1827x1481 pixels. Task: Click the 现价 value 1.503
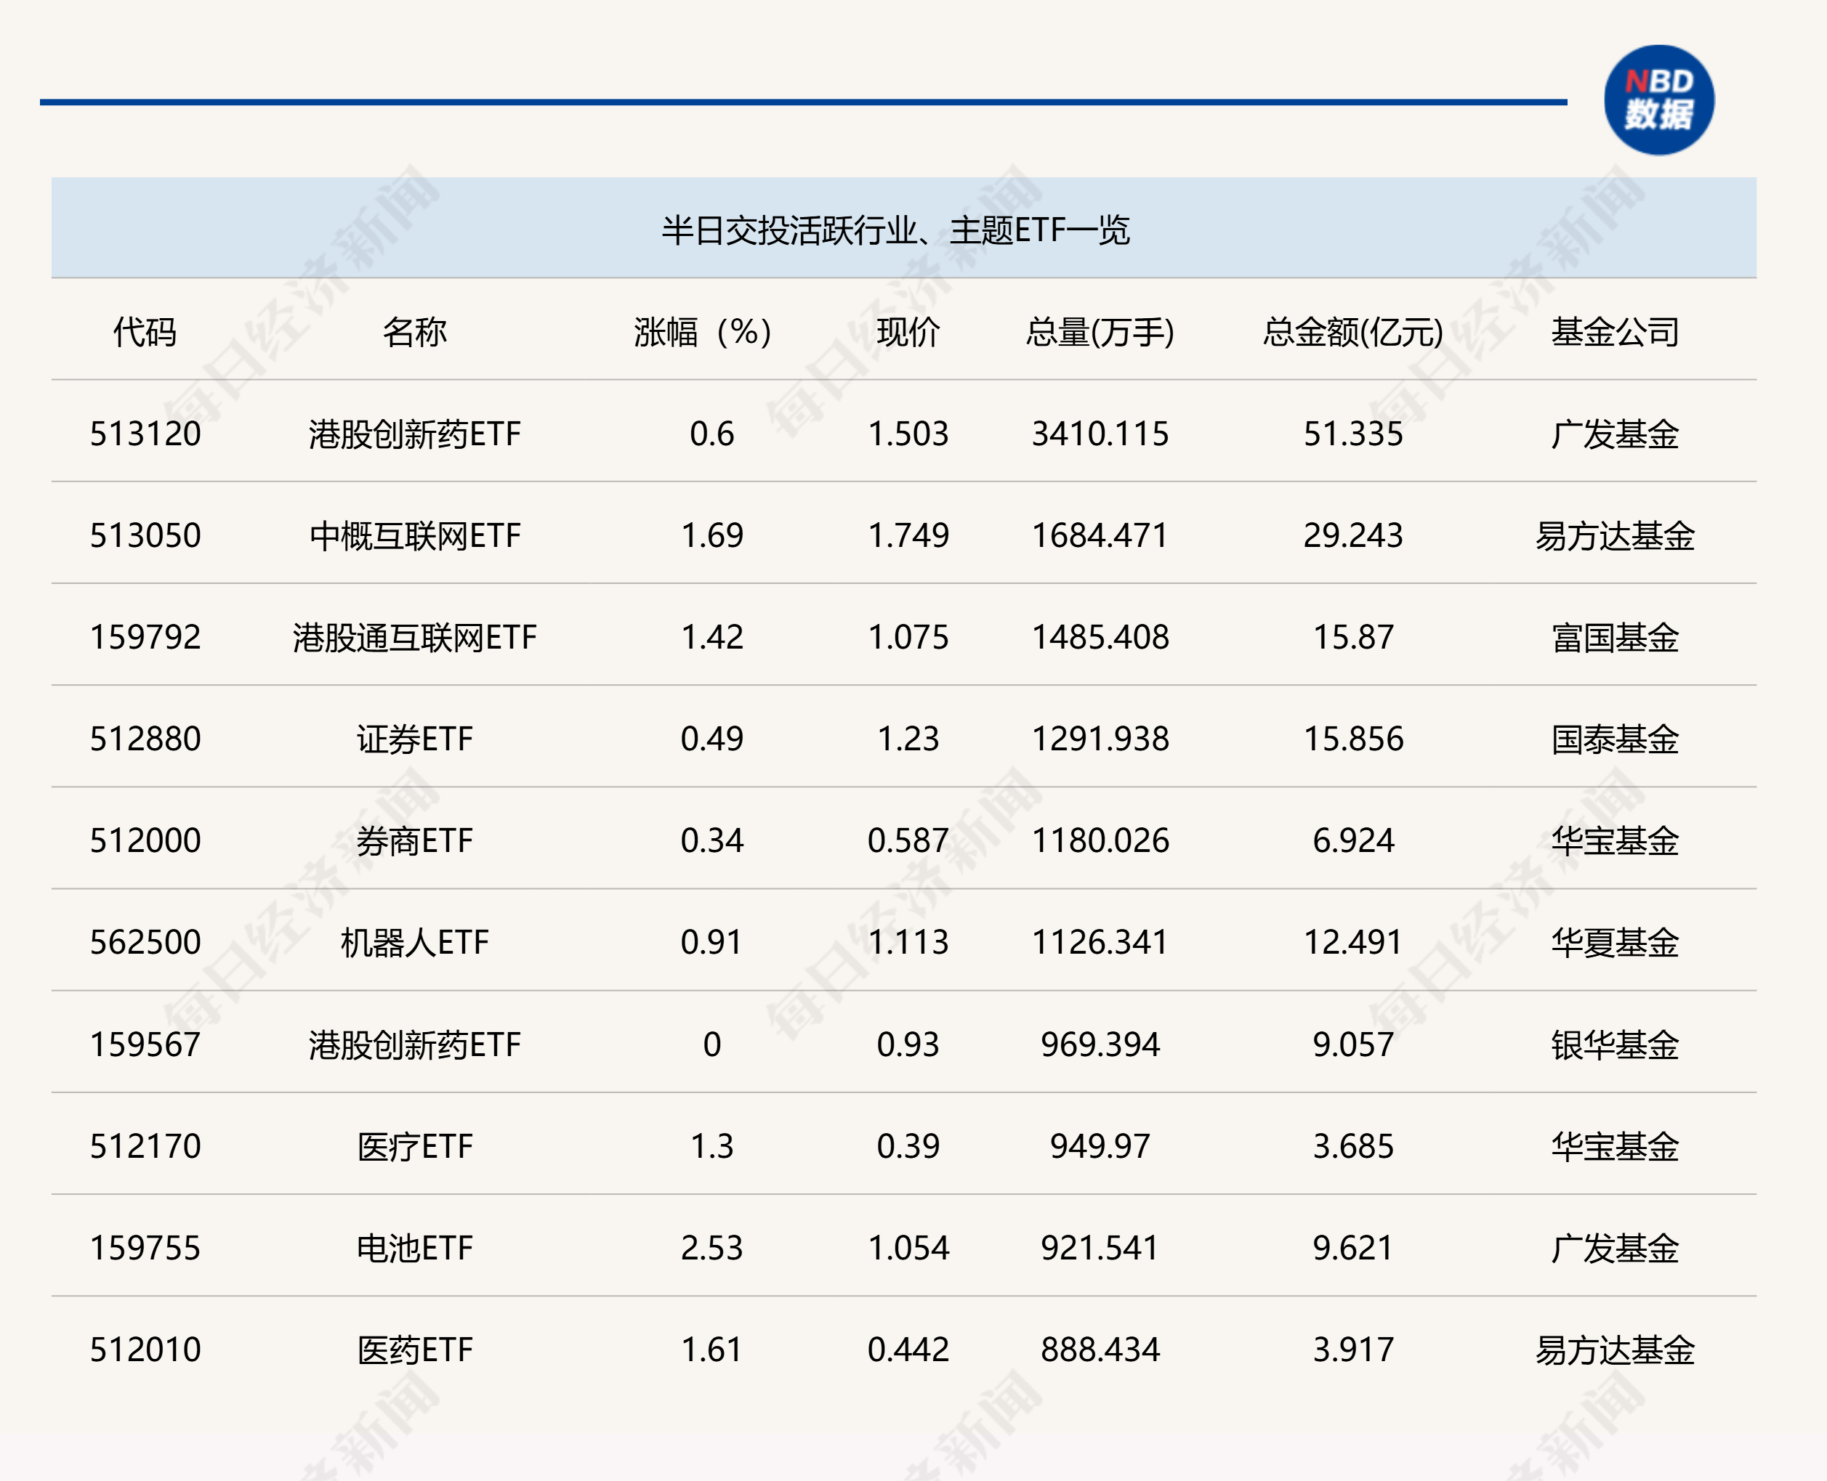[x=908, y=434]
